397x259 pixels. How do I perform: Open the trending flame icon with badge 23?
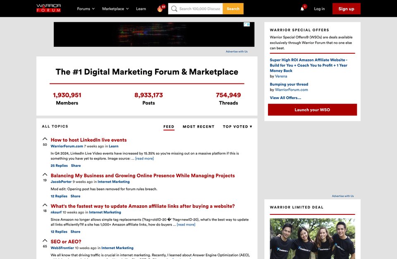point(161,8)
